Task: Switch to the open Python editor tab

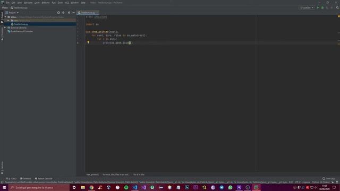Action: point(88,13)
